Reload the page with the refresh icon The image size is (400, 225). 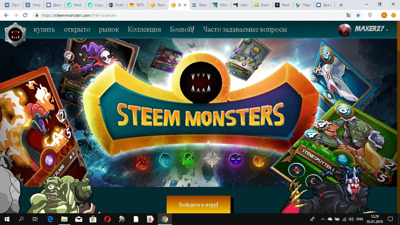(x=25, y=15)
